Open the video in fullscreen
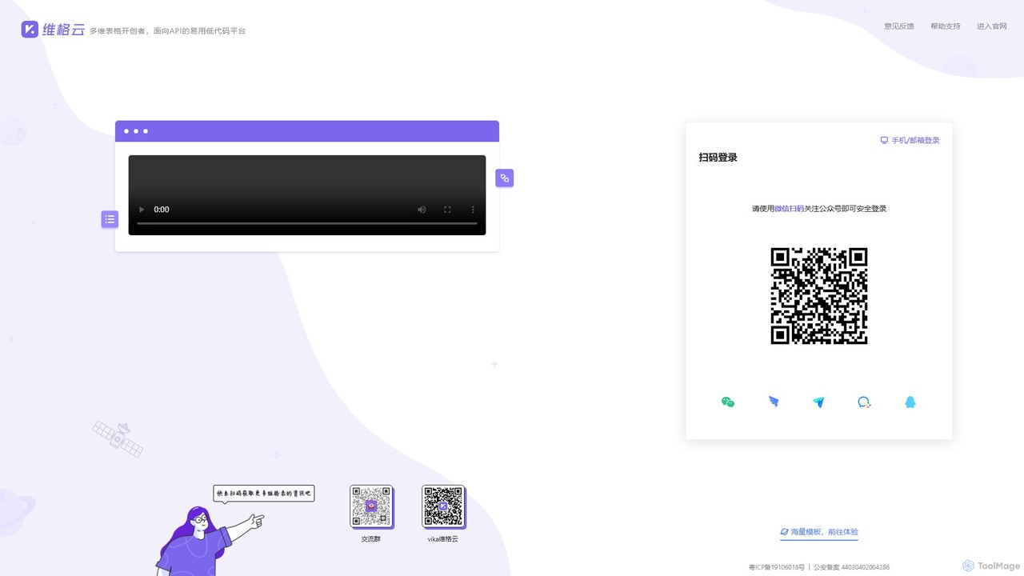Image resolution: width=1024 pixels, height=576 pixels. (x=447, y=210)
